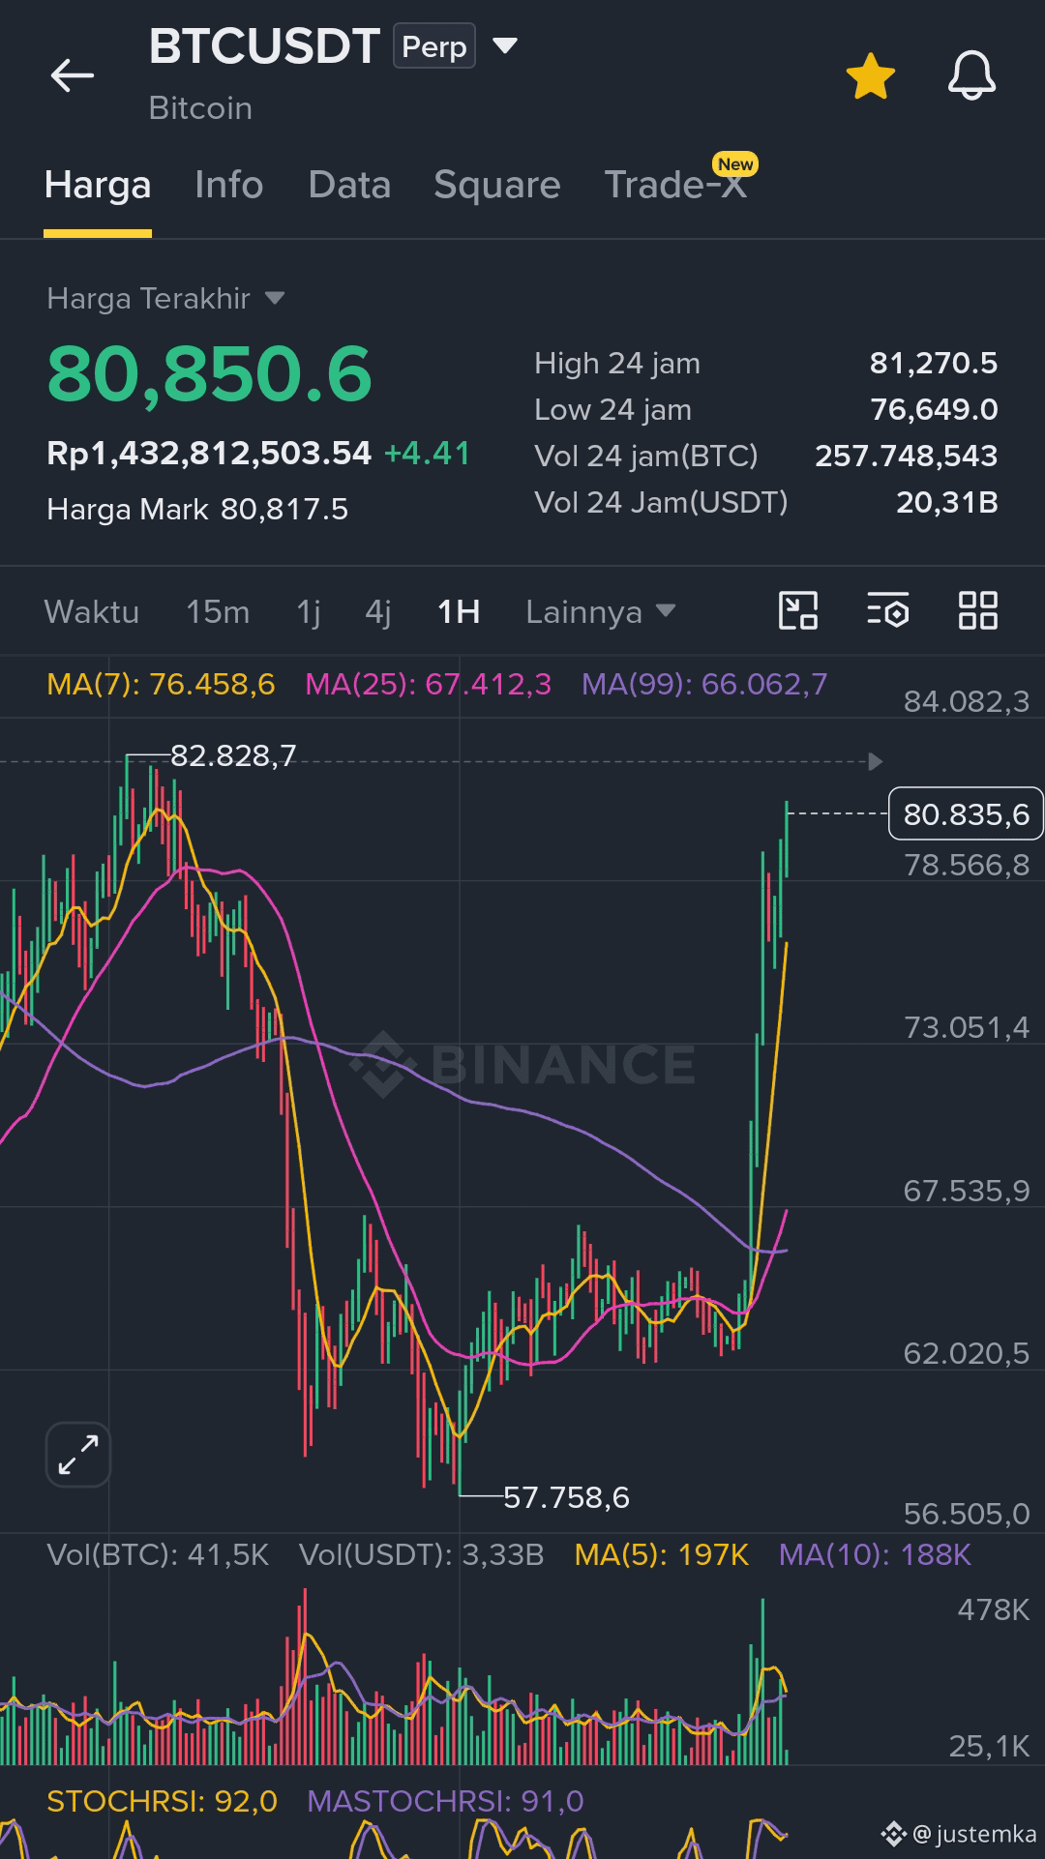Select the 15m timeframe
Screen dimensions: 1045x1859
218,611
